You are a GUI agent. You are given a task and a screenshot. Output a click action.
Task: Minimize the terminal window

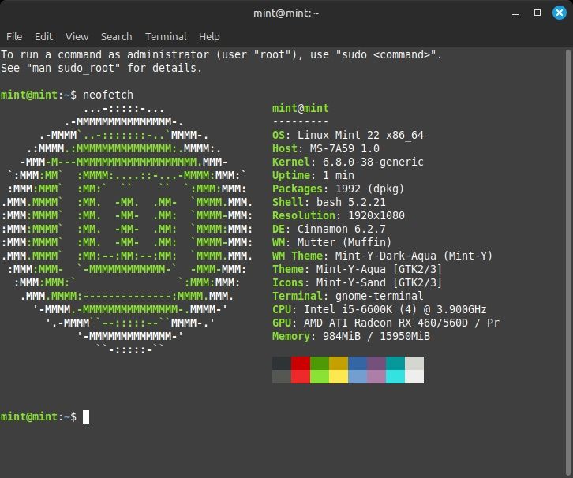(515, 13)
